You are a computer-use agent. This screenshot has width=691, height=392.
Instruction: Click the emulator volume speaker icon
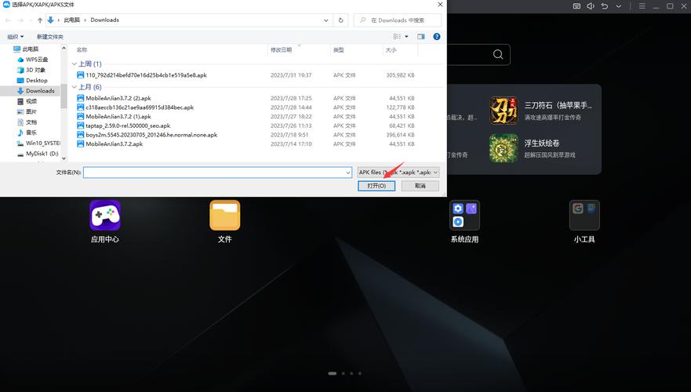click(x=591, y=6)
